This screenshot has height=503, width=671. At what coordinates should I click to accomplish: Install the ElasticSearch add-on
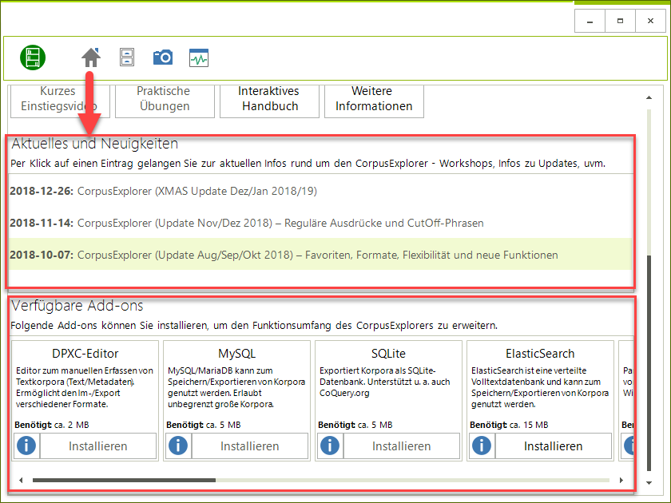(x=554, y=446)
